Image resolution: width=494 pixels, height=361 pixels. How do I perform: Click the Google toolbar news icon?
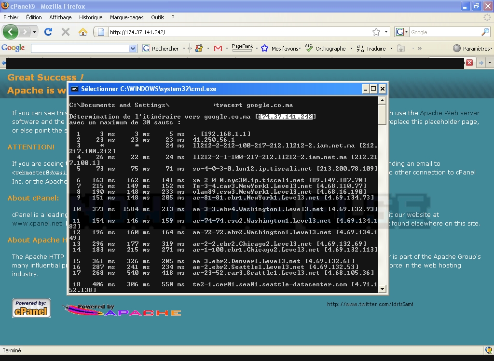click(x=199, y=49)
